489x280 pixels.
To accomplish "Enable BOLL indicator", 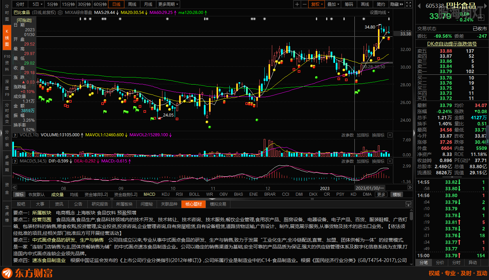I will coord(194,194).
